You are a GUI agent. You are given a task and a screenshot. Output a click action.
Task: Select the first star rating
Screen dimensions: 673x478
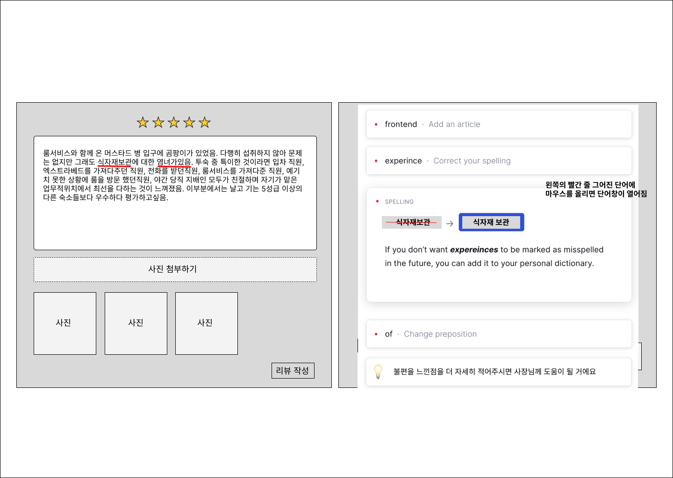[x=143, y=122]
